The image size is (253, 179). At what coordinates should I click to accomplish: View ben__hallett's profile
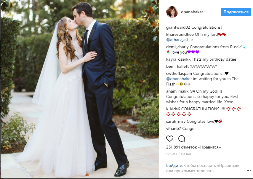(x=177, y=66)
